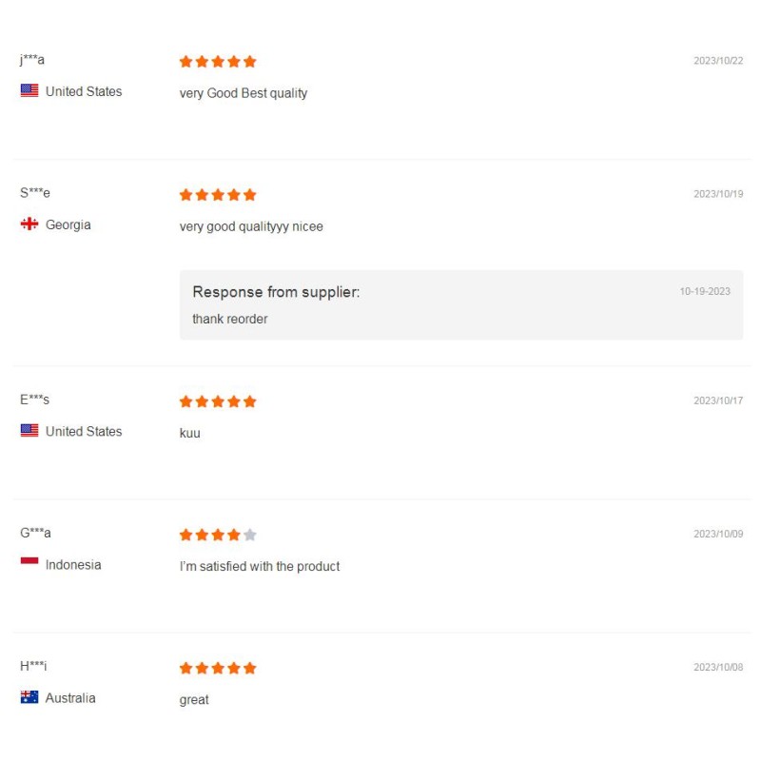Click the review text "very Good Best quality"
Screen dimensions: 761x761
[x=244, y=93]
